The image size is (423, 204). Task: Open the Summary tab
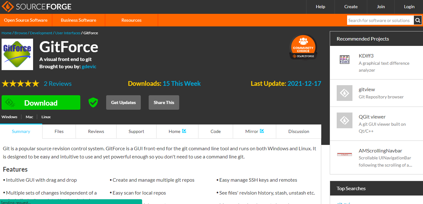point(21,131)
